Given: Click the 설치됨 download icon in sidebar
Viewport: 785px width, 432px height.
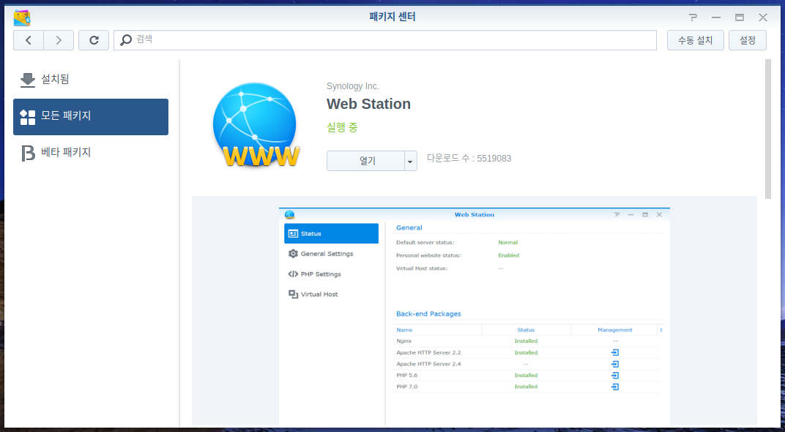Looking at the screenshot, I should [x=28, y=80].
